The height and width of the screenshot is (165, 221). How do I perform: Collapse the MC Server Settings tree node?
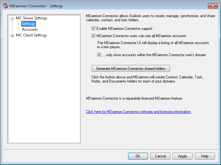(x=12, y=18)
